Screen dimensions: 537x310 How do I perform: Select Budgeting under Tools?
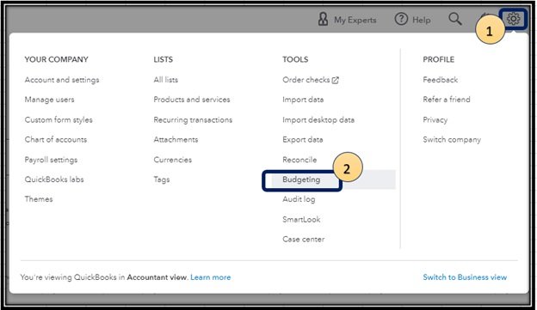[301, 179]
